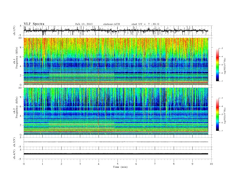
Task: Click the ch.1 "Frequency (kHz)" axis label
Action: pos(17,58)
